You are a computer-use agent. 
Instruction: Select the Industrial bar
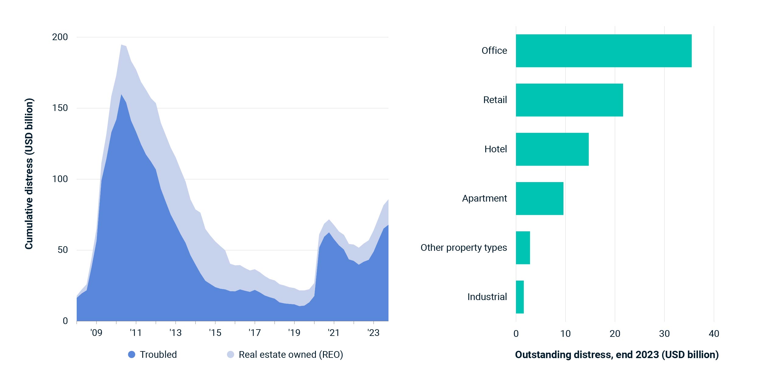coord(520,297)
